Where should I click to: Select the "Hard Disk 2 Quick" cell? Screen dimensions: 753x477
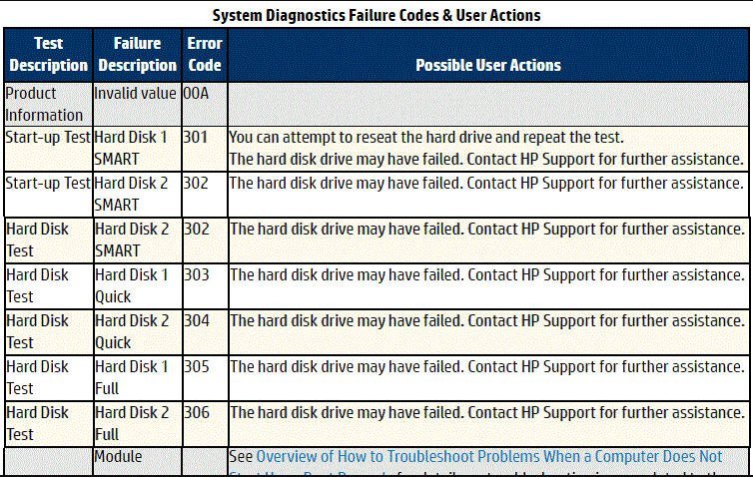131,331
